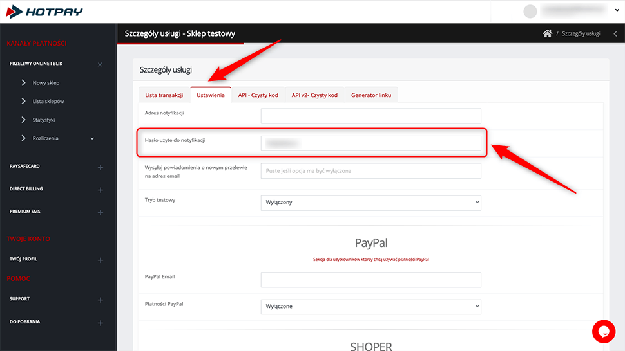The width and height of the screenshot is (625, 351).
Task: Click the Lista sklepów chevron icon
Action: [23, 101]
